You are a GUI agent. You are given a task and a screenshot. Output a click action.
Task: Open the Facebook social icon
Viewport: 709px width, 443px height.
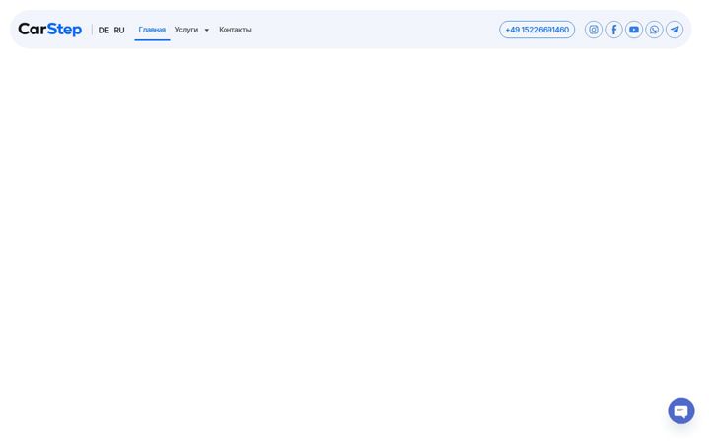[613, 30]
